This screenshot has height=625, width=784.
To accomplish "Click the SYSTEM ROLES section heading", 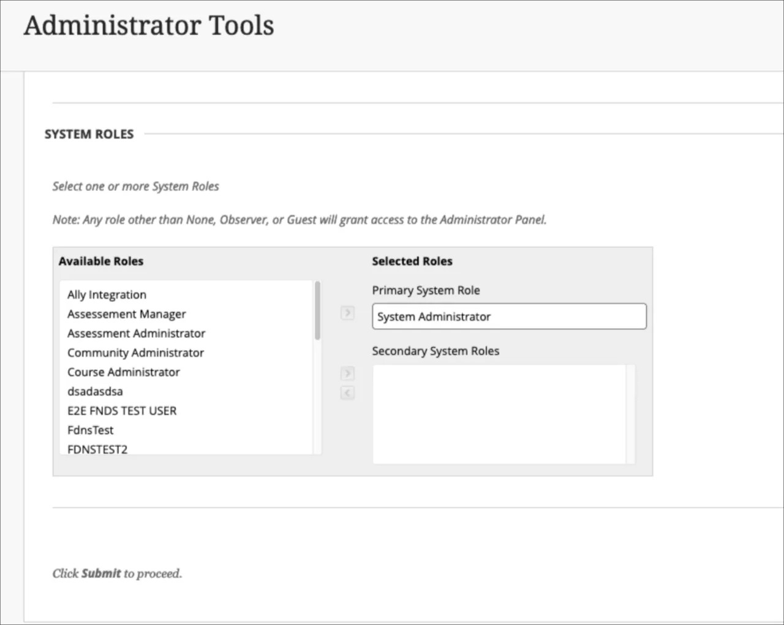I will pyautogui.click(x=89, y=133).
